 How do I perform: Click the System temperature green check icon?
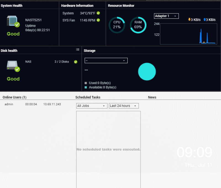tap(98, 13)
